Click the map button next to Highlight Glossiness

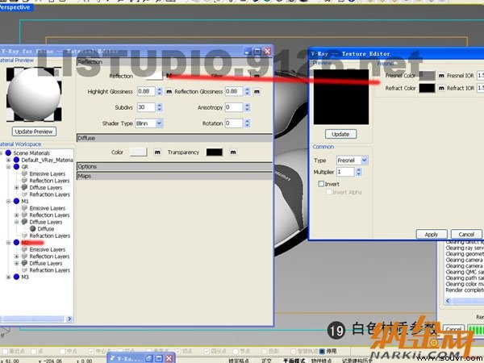pyautogui.click(x=169, y=91)
